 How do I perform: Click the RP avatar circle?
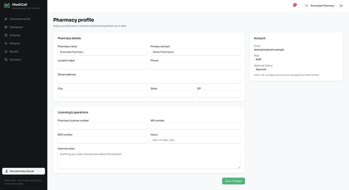pyautogui.click(x=307, y=6)
